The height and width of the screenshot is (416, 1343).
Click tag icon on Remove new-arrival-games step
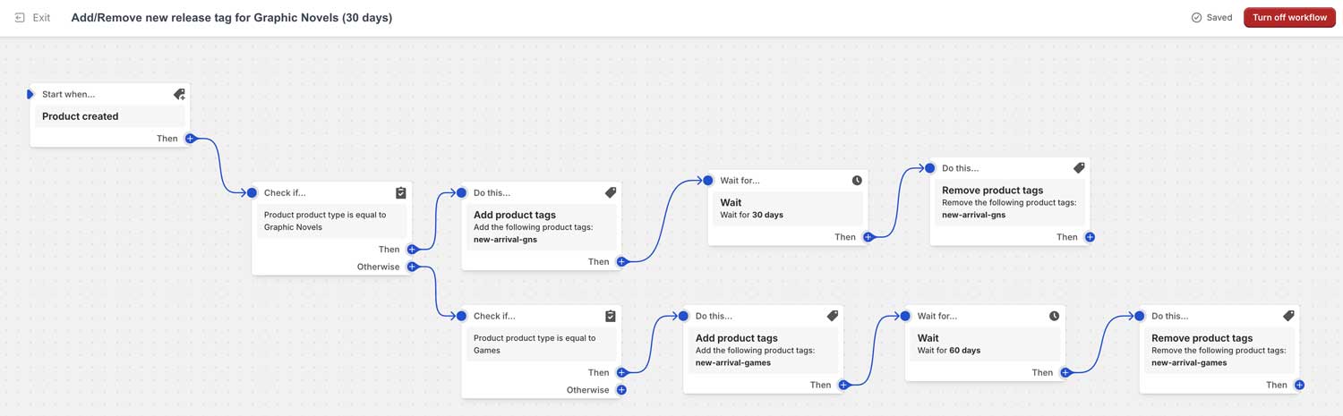coord(1288,316)
